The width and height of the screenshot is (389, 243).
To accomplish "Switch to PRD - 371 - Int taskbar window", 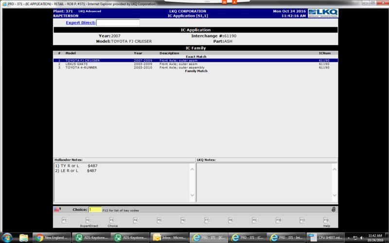I will click(286, 238).
